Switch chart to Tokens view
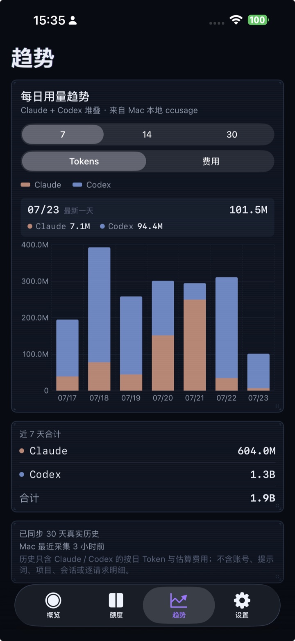This screenshot has width=295, height=641. coord(84,161)
